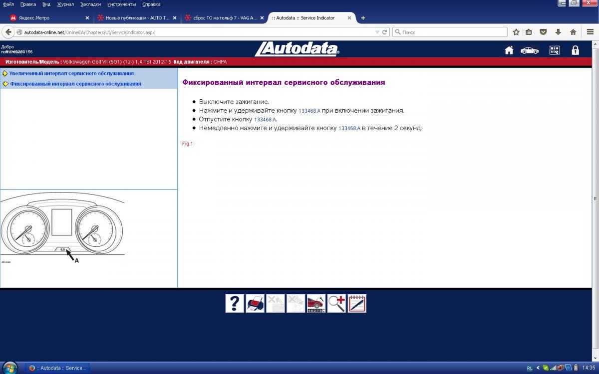Click the Fig.1 link
This screenshot has height=374, width=599.
(187, 144)
